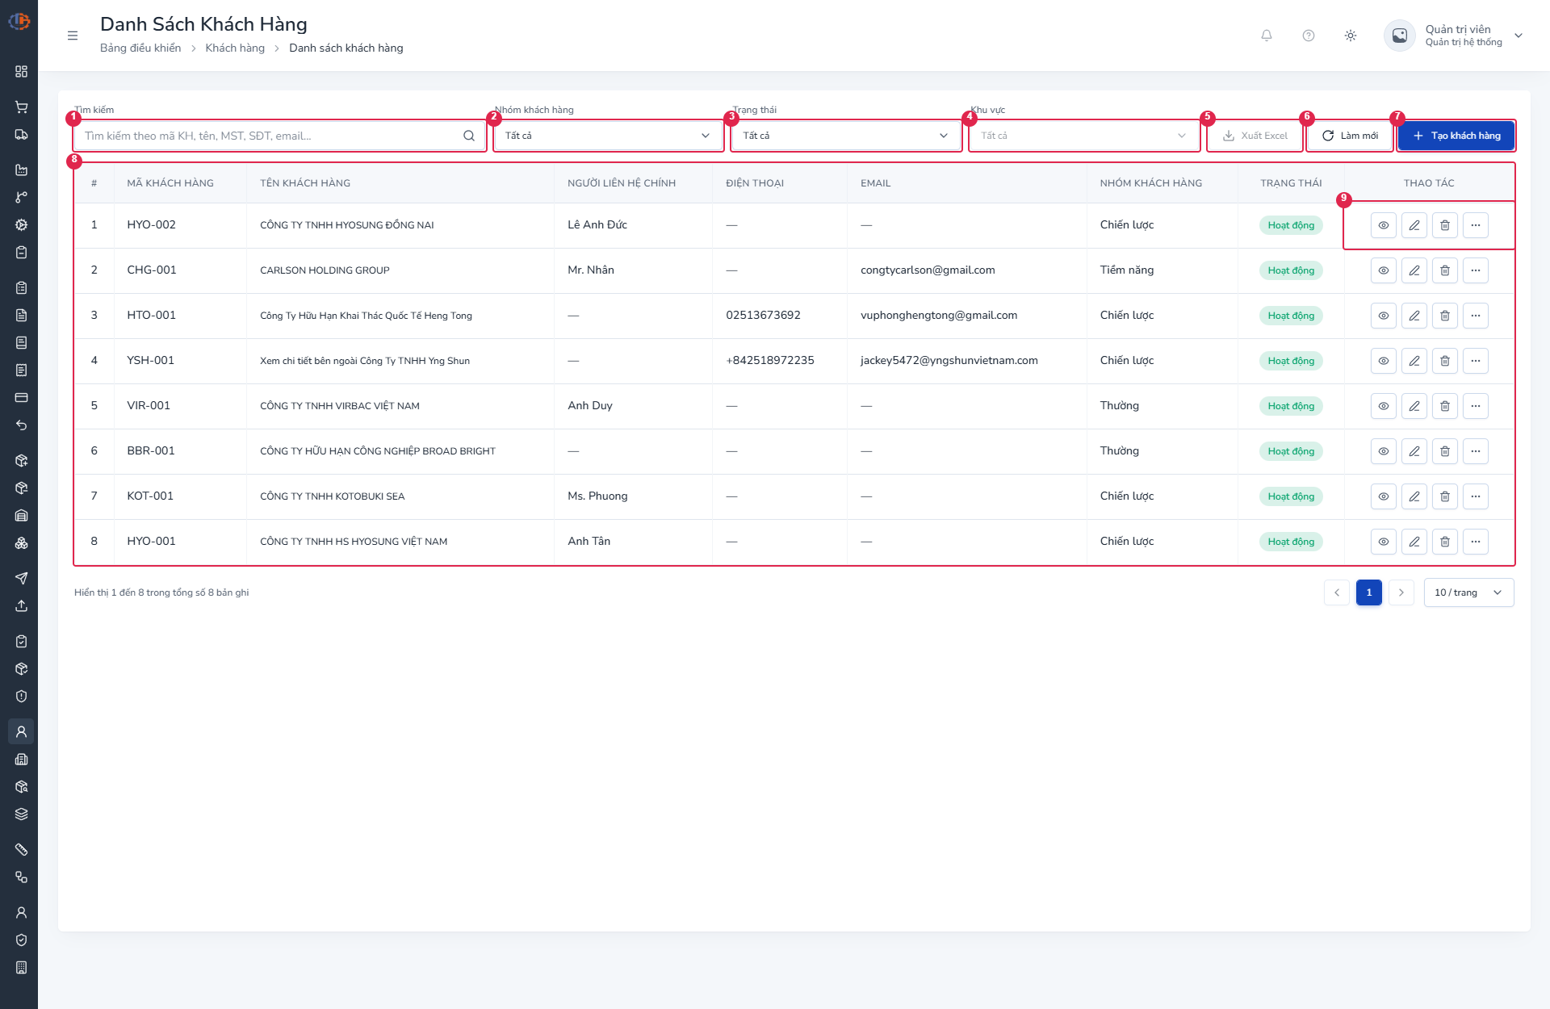Open the 10 / trang page size dropdown
Screen dimensions: 1550x1009
tap(1468, 592)
